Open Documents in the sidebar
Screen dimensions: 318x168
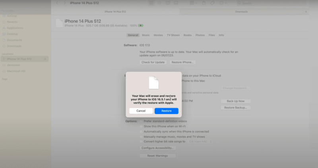[14, 40]
